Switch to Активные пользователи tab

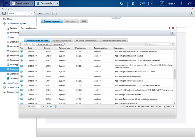(86, 40)
